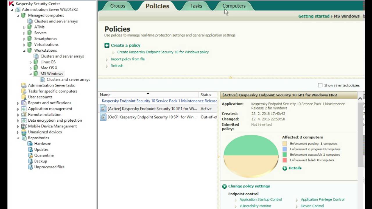Expand the Reports and notifications node
Image resolution: width=372 pixels, height=209 pixels.
pos(18,103)
